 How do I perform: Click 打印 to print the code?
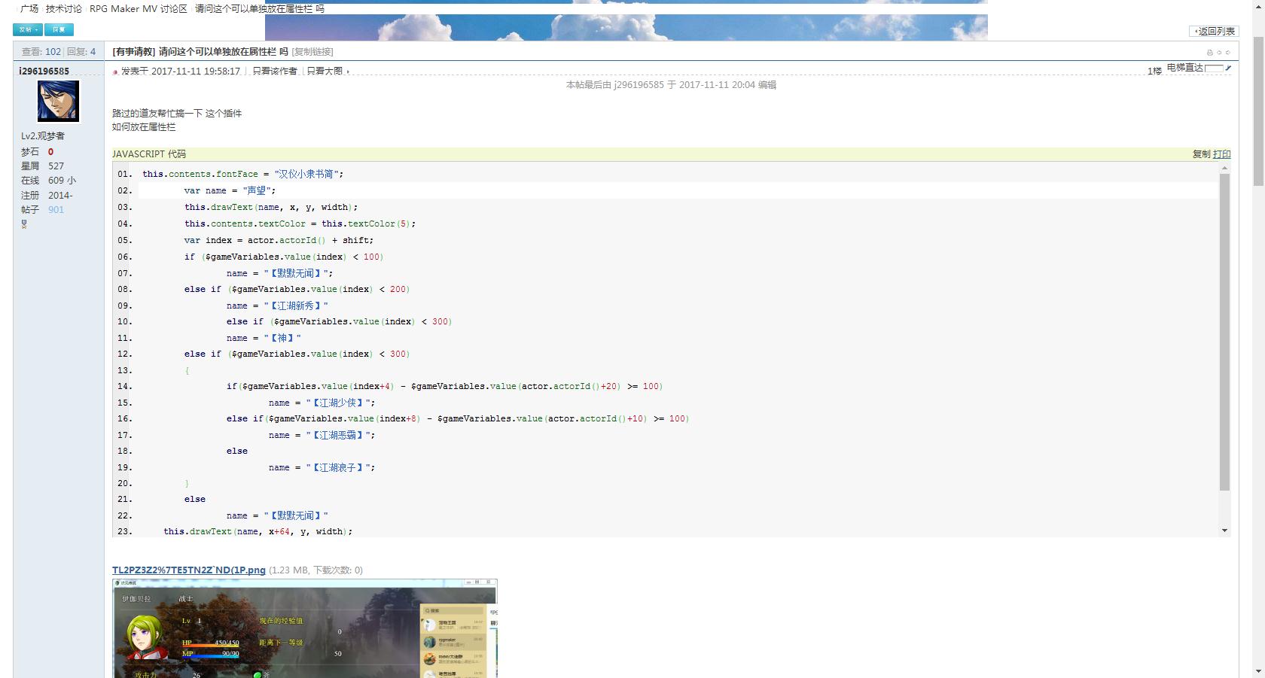coord(1222,154)
